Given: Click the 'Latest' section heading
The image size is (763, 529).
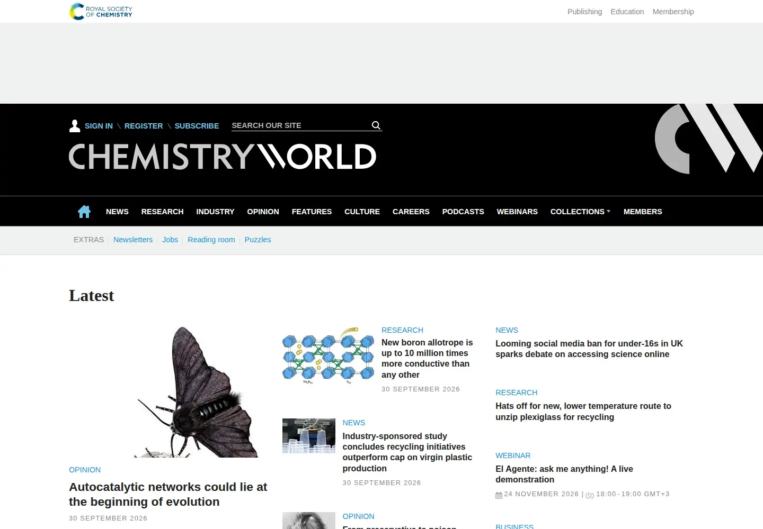Looking at the screenshot, I should [x=91, y=296].
